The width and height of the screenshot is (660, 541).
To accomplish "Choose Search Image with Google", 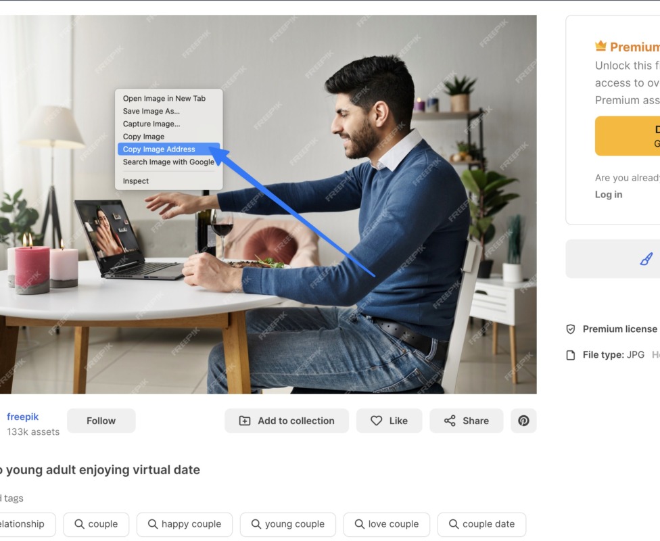I will pos(168,162).
